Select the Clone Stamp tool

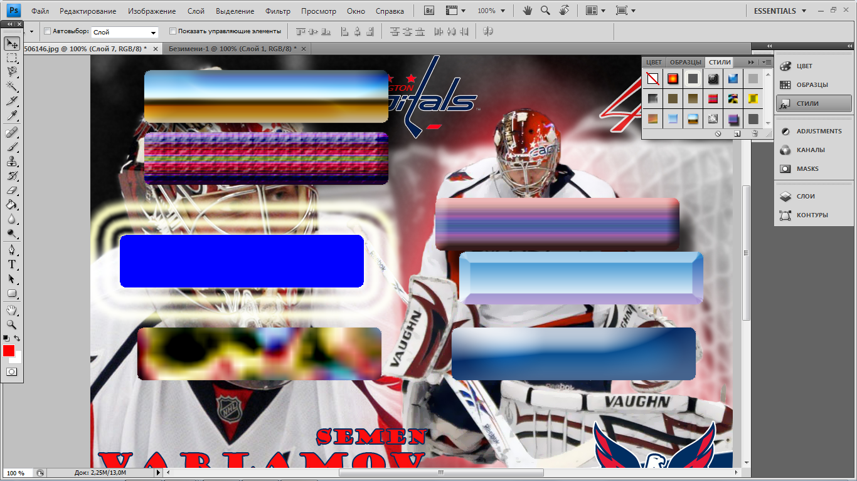12,161
